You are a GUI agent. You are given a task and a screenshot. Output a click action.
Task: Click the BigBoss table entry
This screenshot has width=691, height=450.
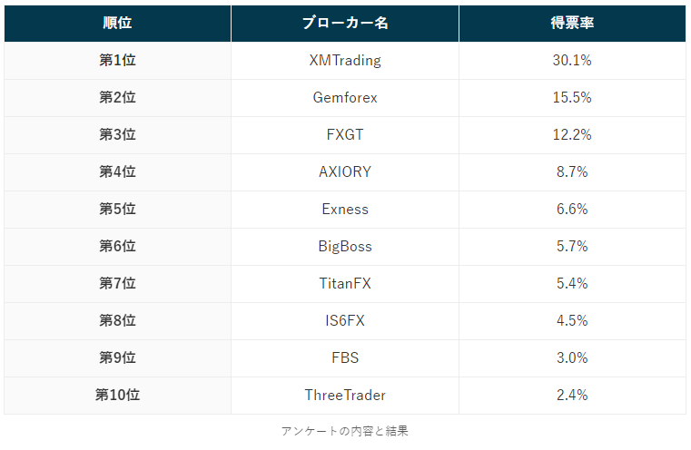tap(345, 247)
